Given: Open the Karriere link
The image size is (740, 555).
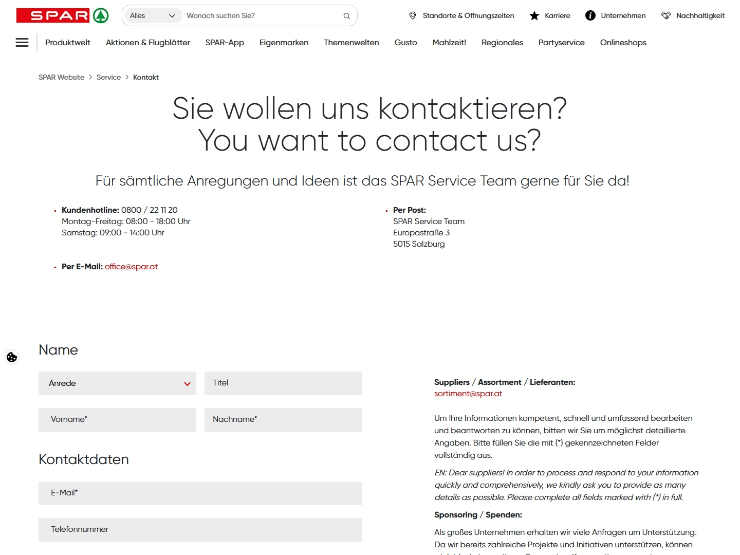Looking at the screenshot, I should 558,15.
